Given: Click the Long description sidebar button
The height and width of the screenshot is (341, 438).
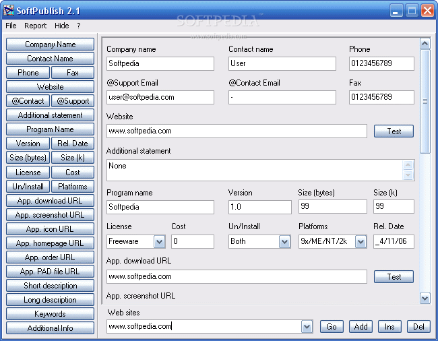Looking at the screenshot, I should click(x=51, y=300).
